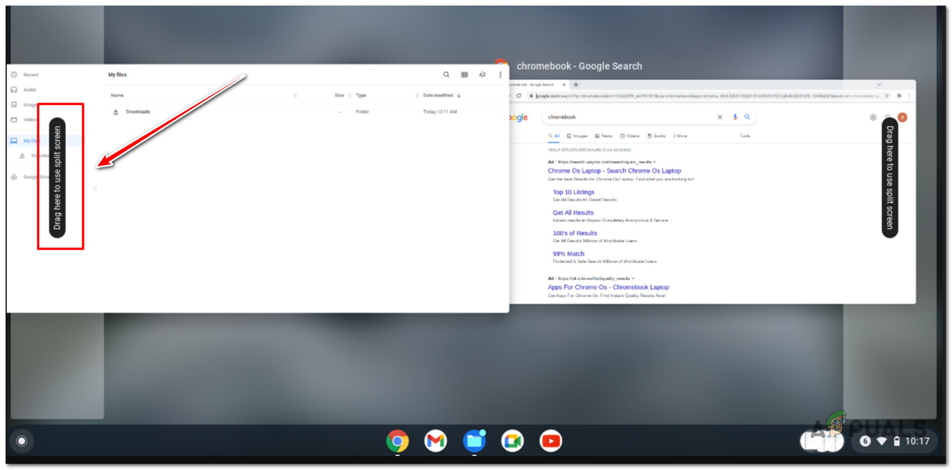Switch to News results tab
952x470 pixels.
click(x=604, y=136)
